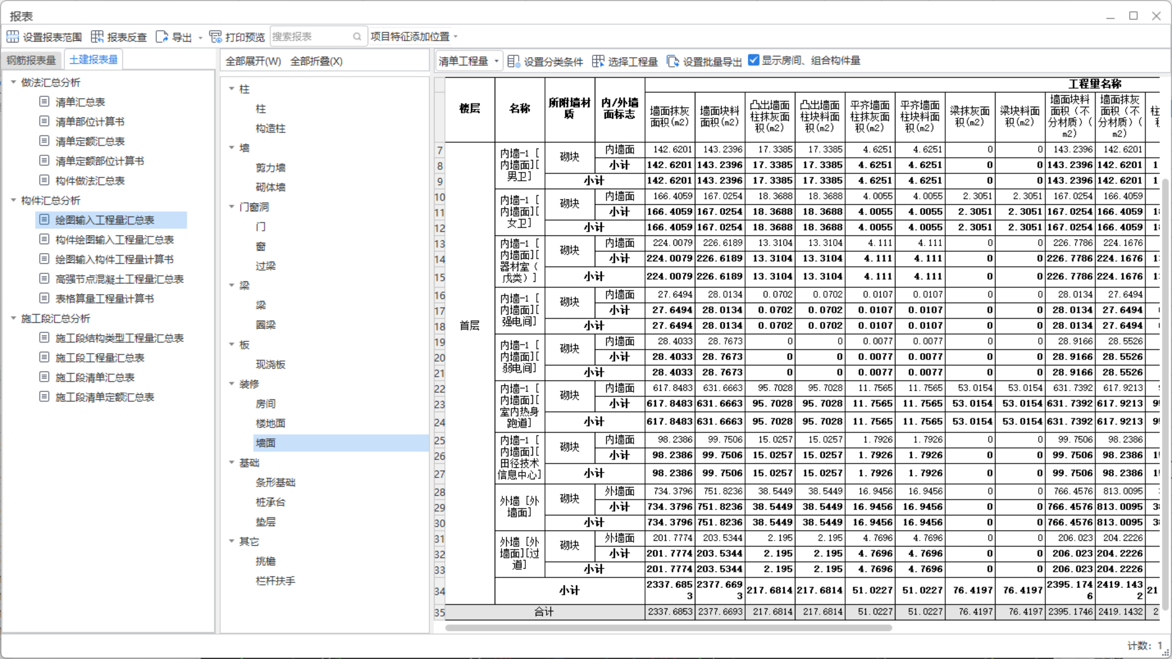
Task: Collapse the 柱 category node
Action: [x=232, y=89]
